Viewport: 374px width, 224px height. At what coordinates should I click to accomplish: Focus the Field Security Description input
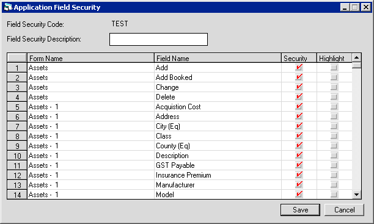(x=158, y=39)
